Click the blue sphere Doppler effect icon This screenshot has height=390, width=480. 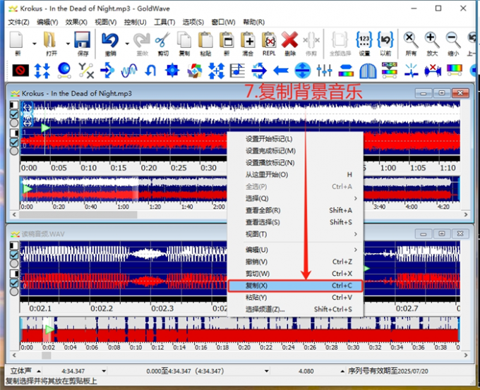(64, 71)
